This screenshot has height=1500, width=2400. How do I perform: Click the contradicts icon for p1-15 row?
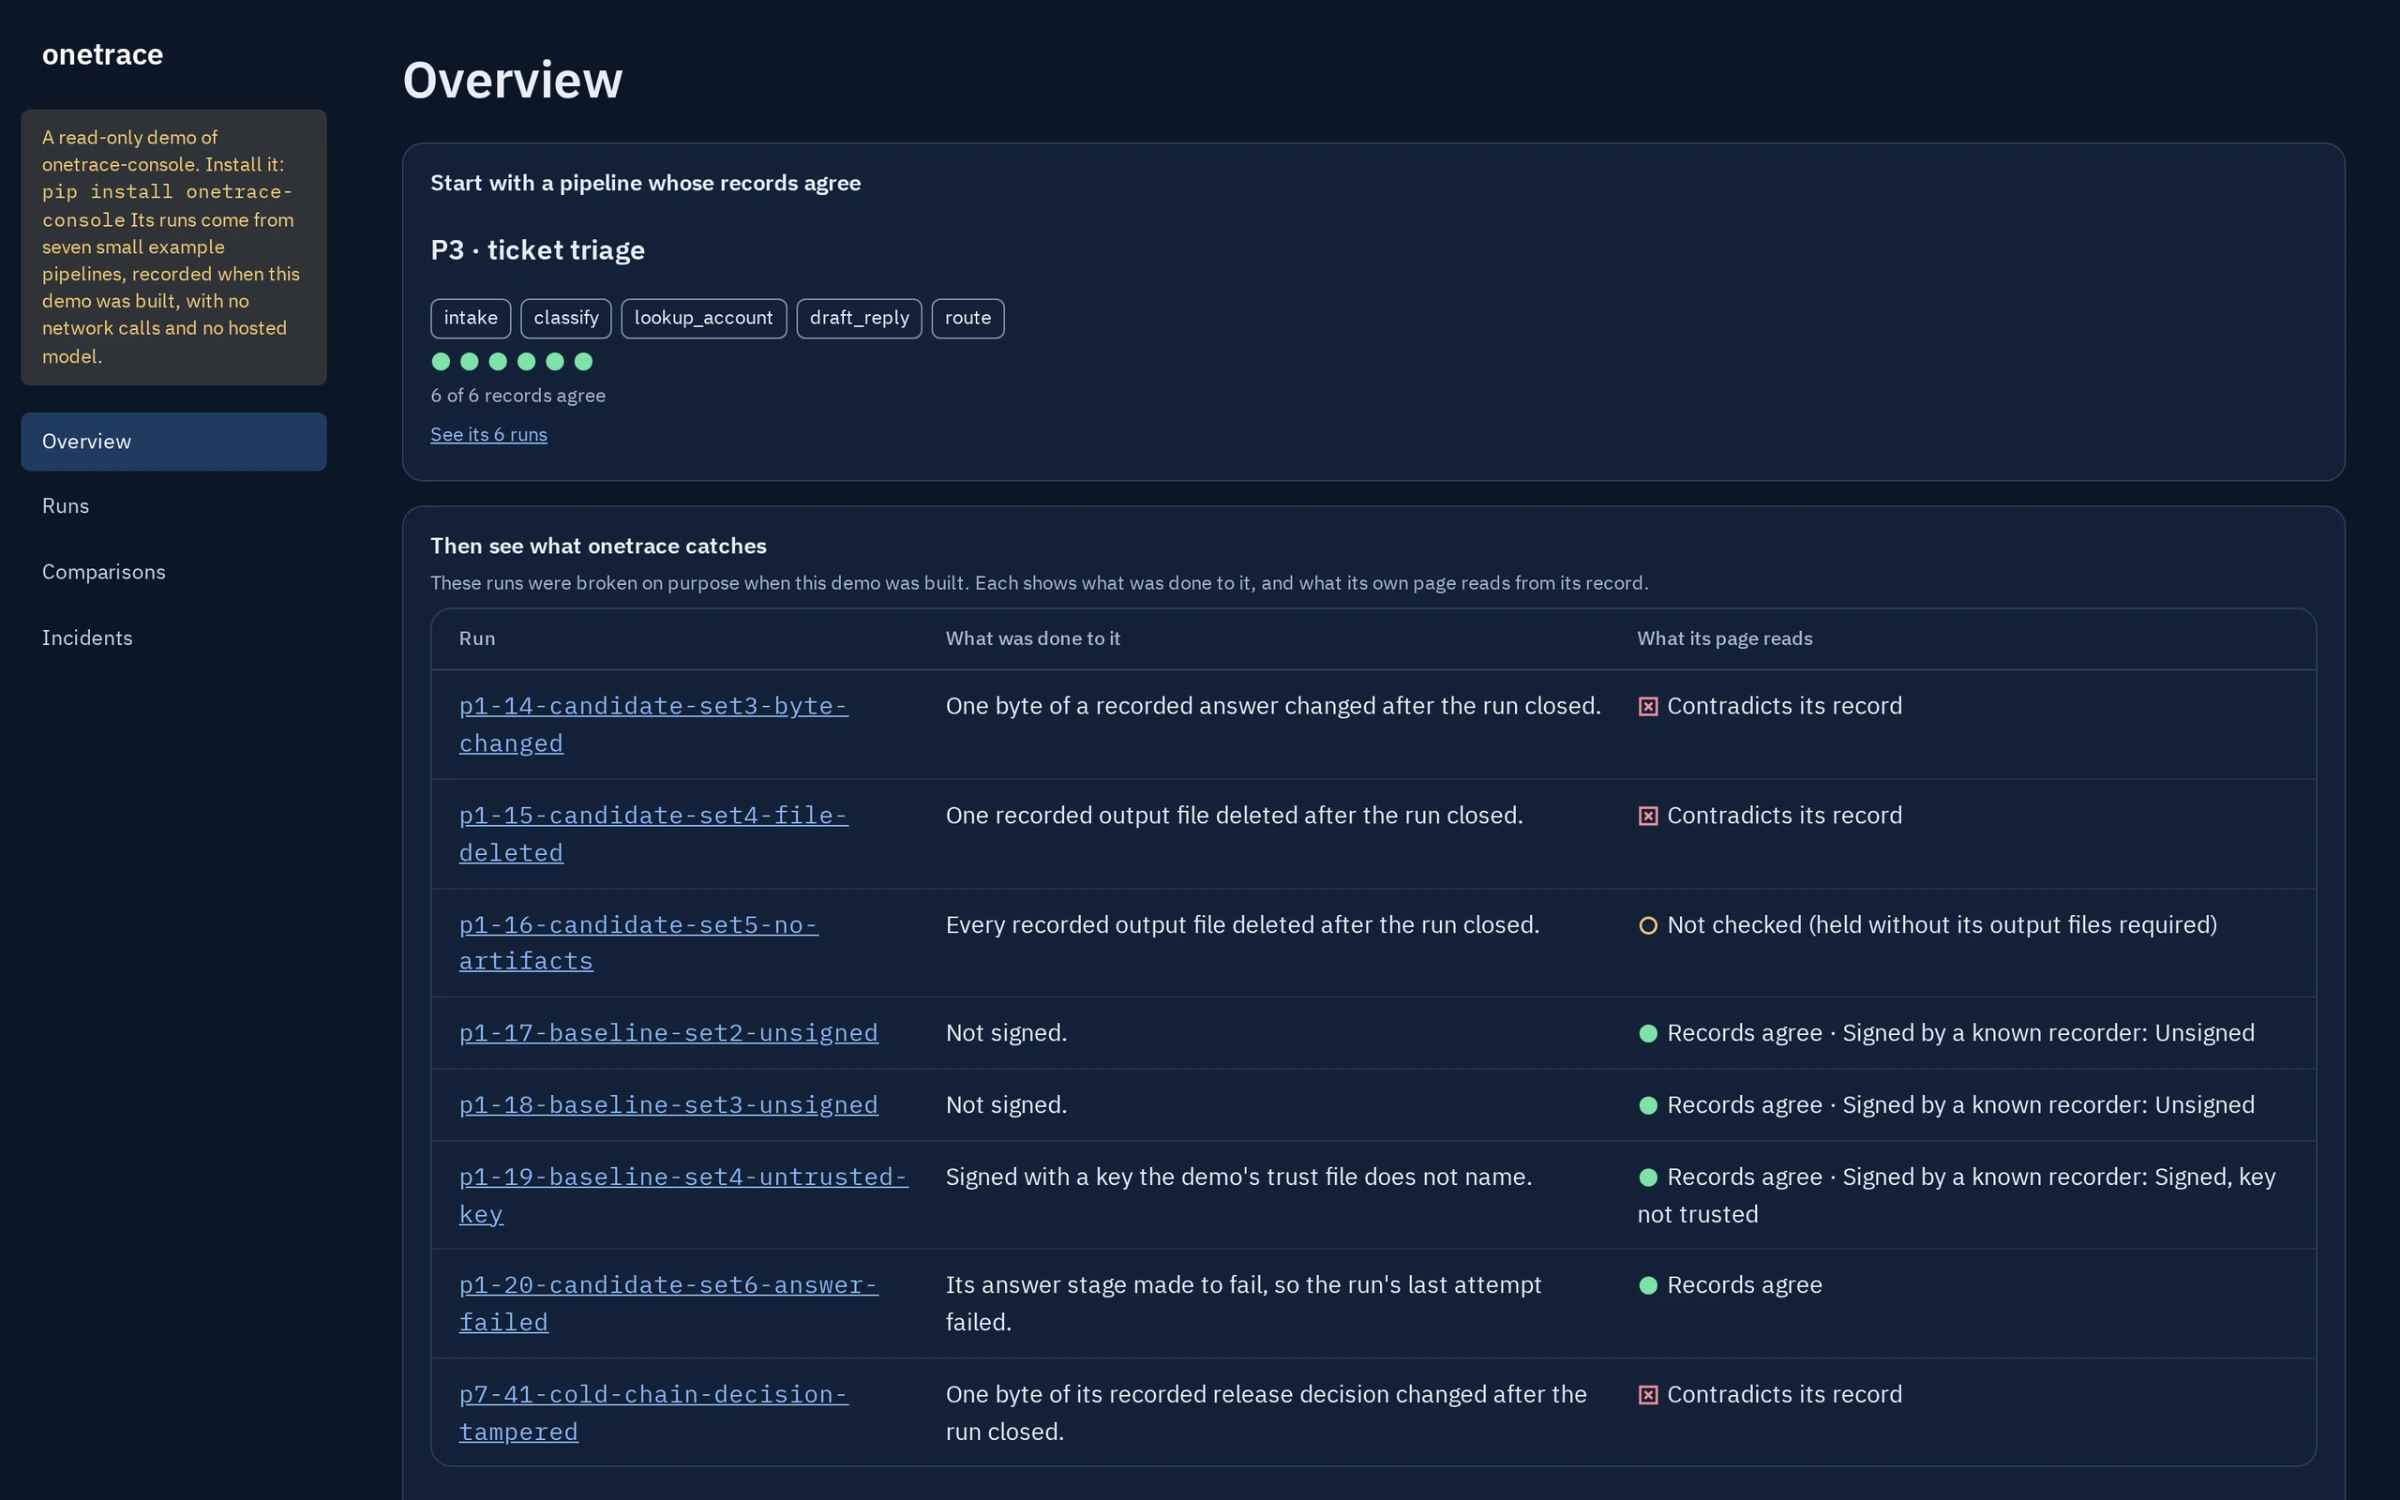(x=1647, y=816)
